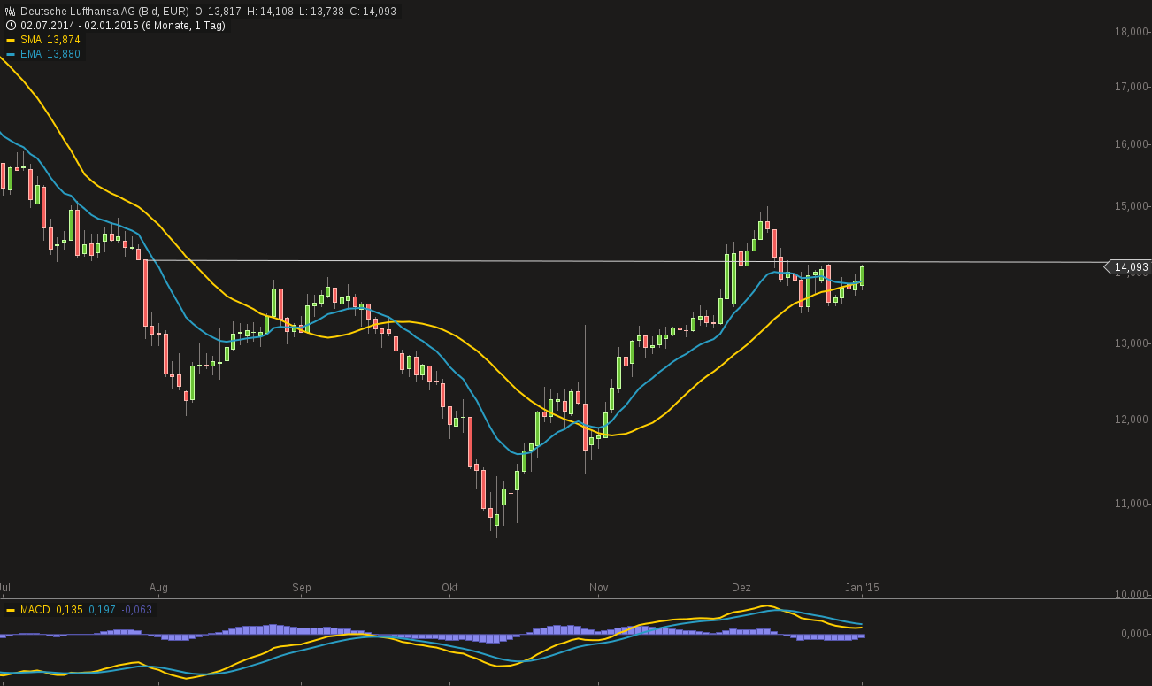Click the candlestick chart icon beside Deutsche Lufthansa

(x=11, y=12)
